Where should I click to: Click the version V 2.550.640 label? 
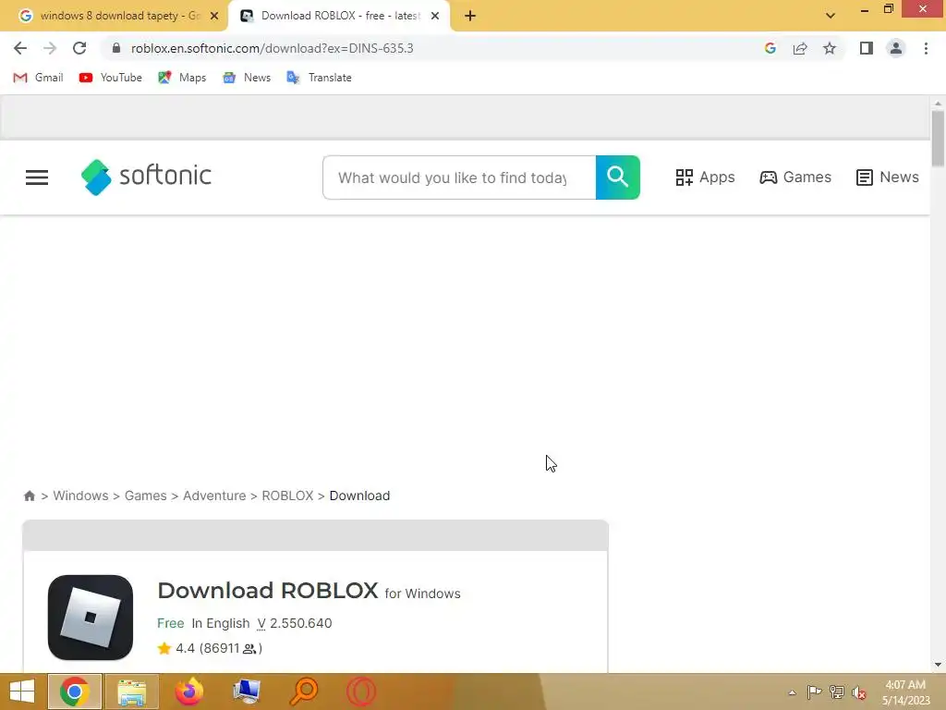(295, 623)
